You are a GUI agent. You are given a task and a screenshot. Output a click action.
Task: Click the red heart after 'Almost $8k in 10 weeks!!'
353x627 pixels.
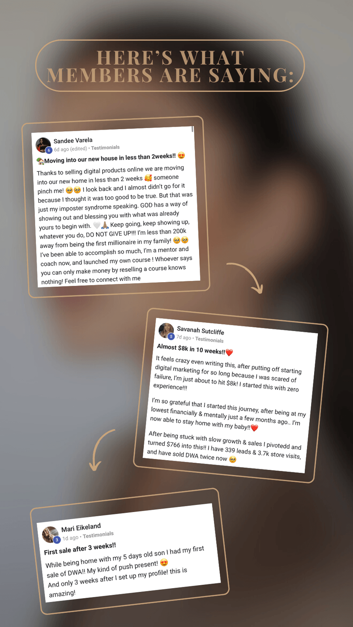point(229,352)
